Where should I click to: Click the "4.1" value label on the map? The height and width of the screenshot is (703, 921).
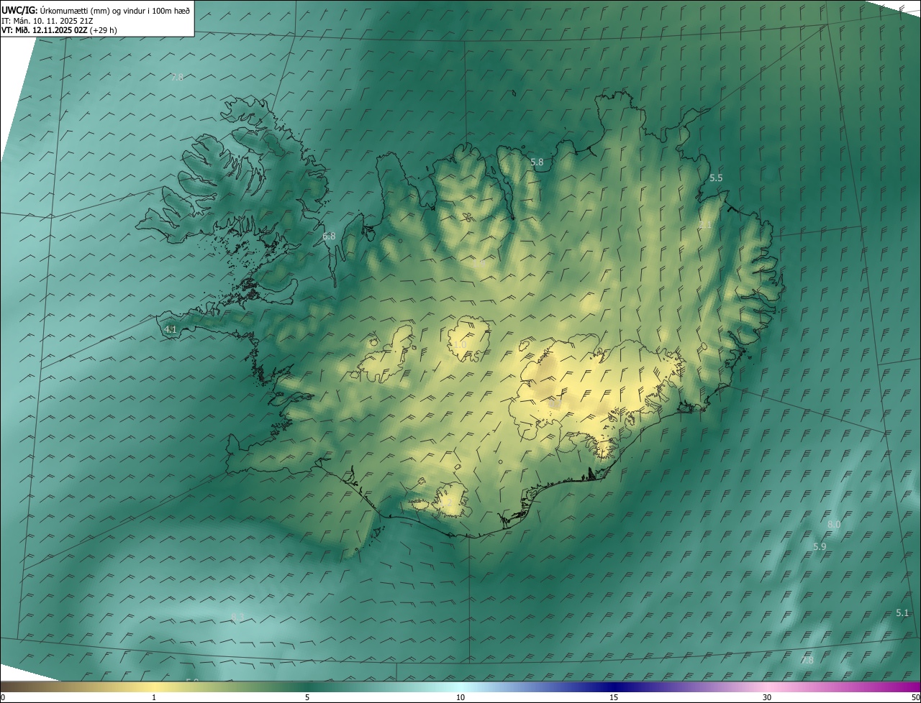pyautogui.click(x=171, y=329)
